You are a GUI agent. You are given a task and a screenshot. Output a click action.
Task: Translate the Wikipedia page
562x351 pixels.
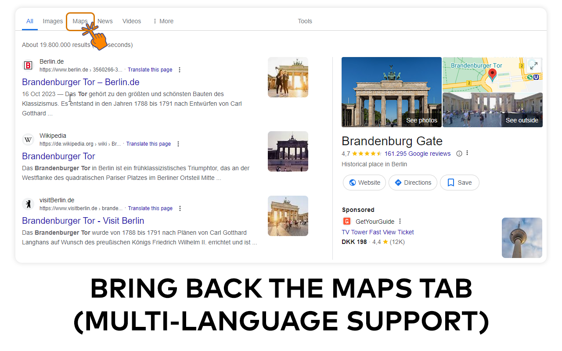click(148, 144)
